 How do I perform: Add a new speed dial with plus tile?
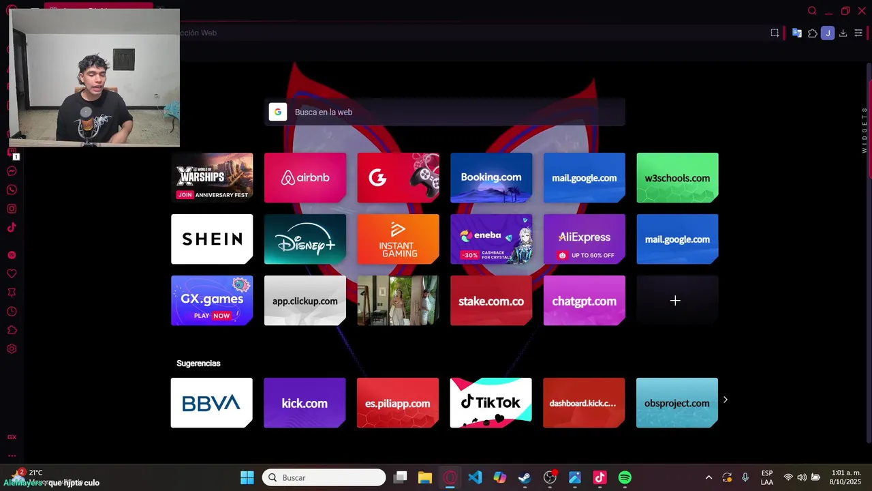click(677, 300)
